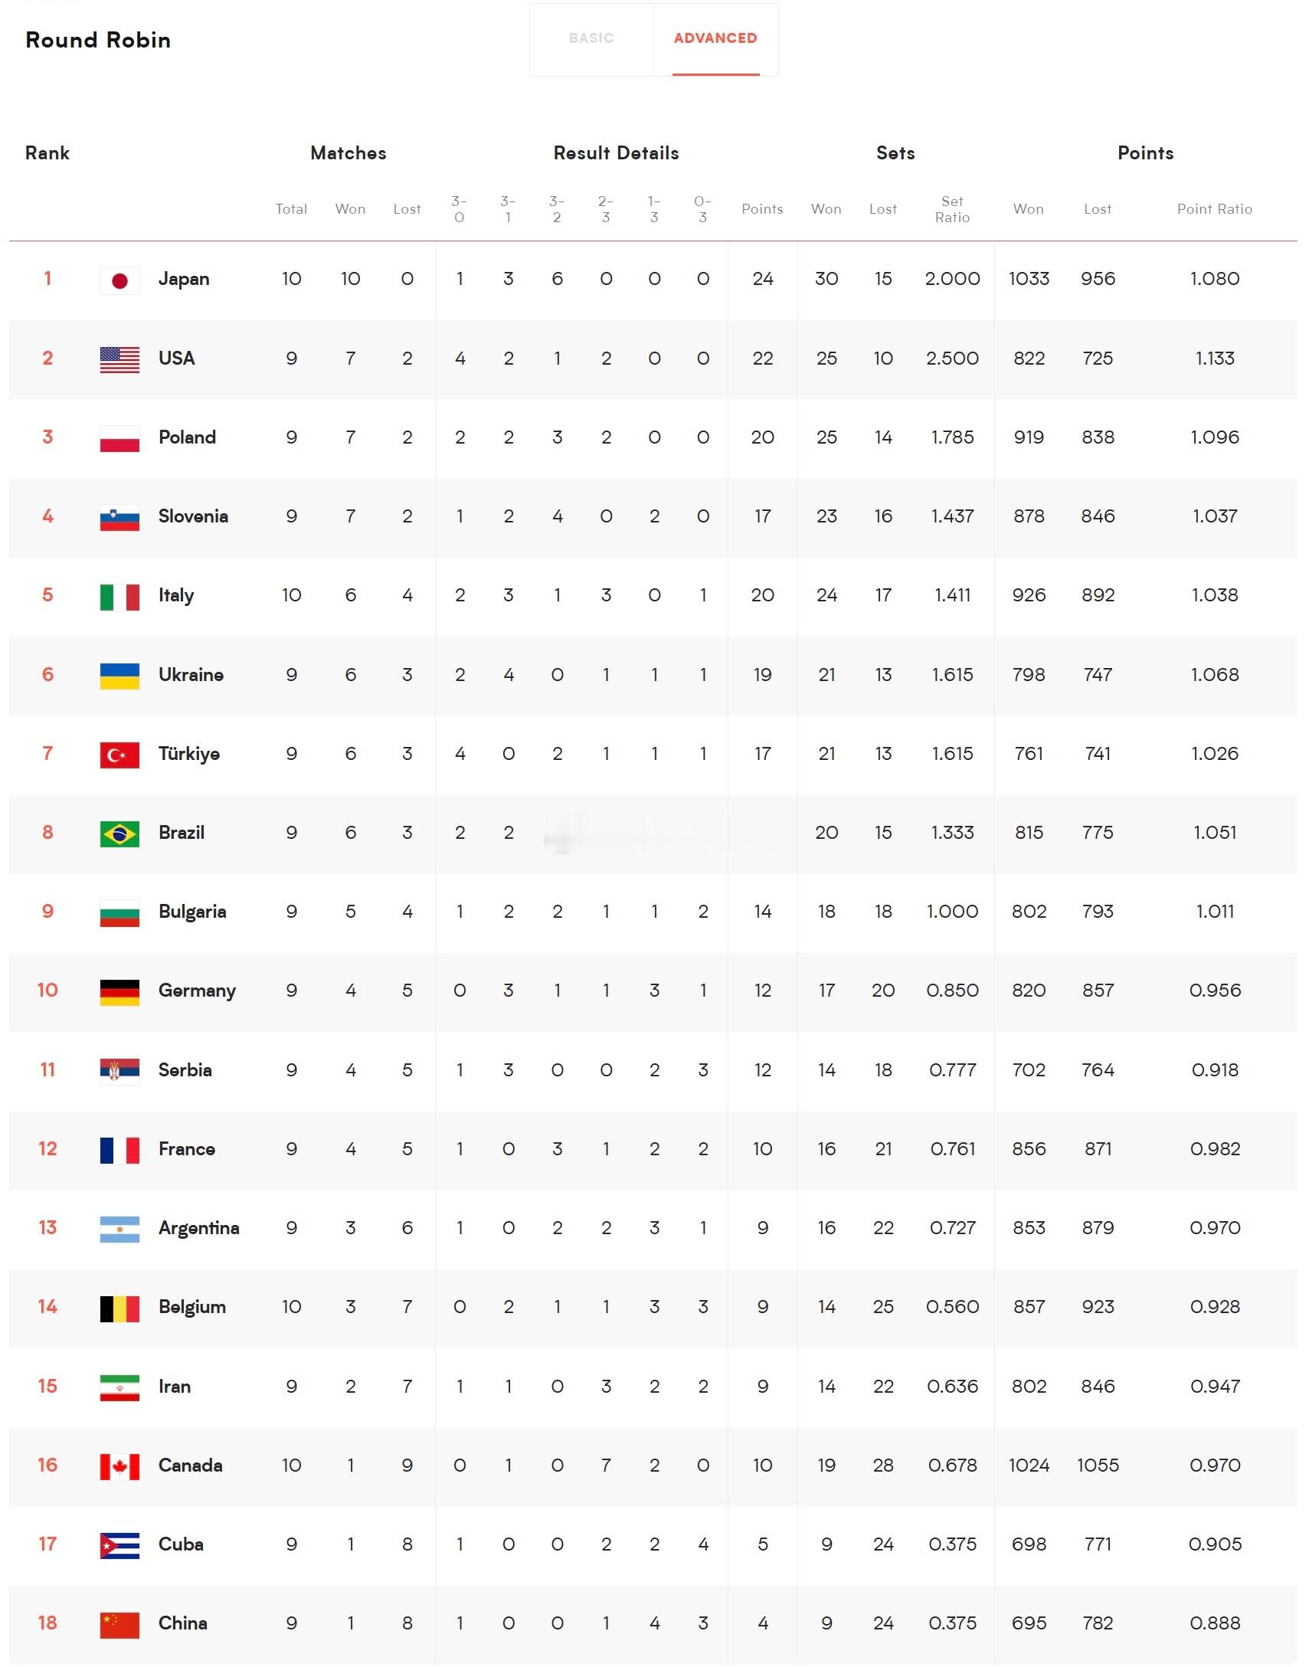Click the Canada flag icon
The image size is (1309, 1667).
pos(119,1466)
